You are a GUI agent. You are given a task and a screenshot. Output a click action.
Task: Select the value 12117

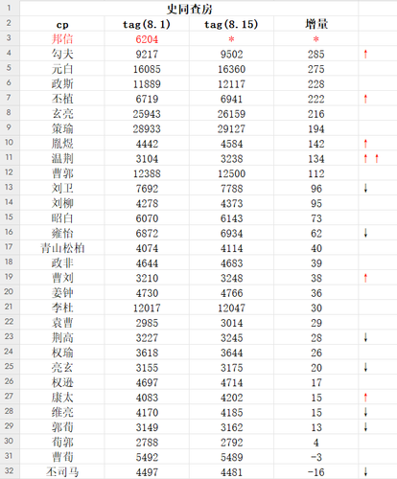click(x=231, y=83)
